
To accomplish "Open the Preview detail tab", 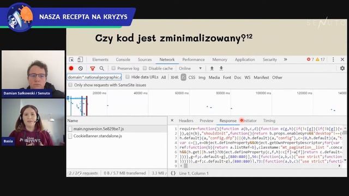I will click(207, 121).
